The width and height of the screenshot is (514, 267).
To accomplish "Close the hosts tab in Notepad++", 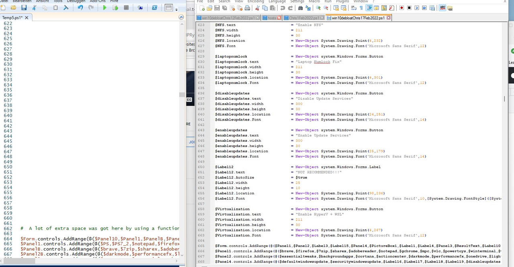I will [279, 18].
